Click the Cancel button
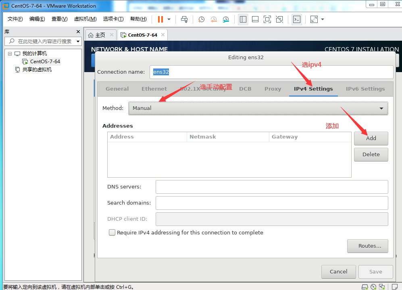 tap(338, 272)
